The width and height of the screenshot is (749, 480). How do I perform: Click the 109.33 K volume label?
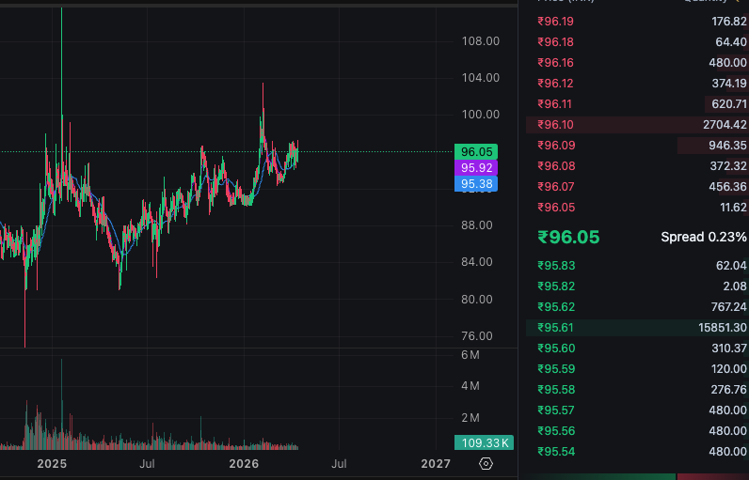coord(484,442)
